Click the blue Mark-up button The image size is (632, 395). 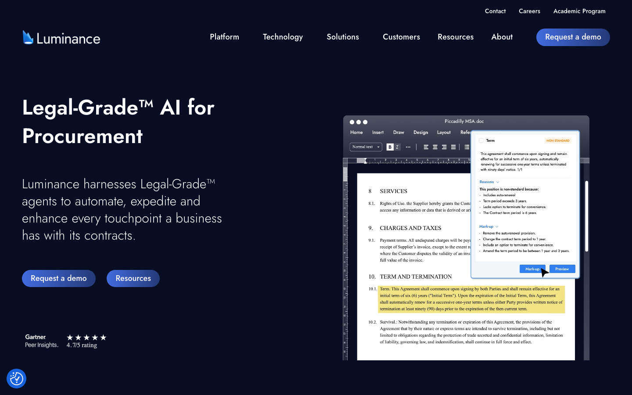(x=532, y=269)
